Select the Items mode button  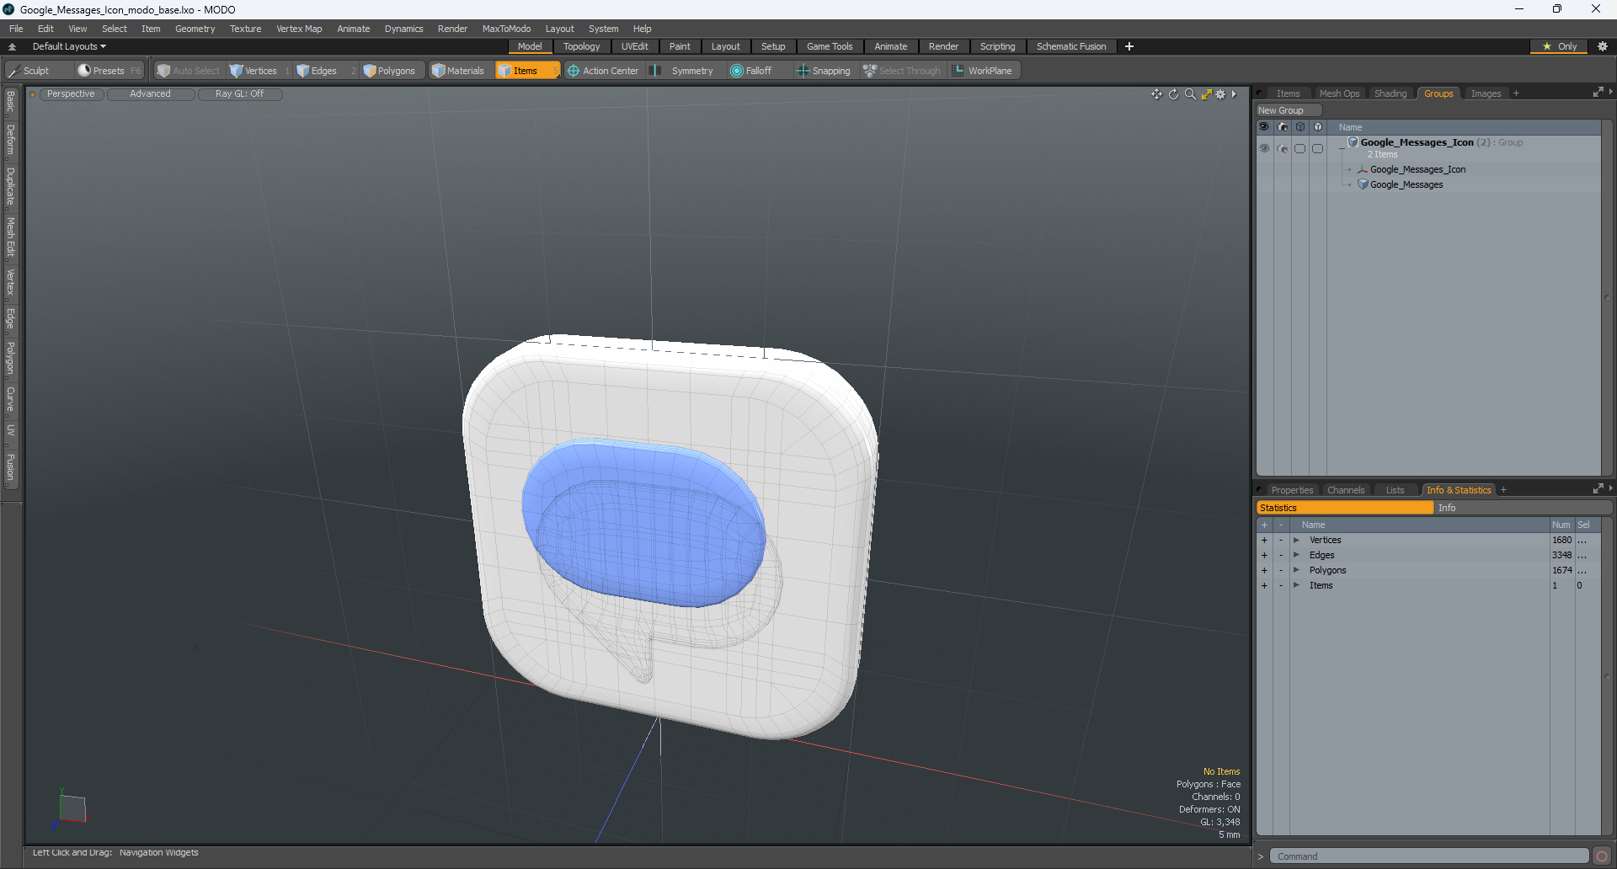526,71
